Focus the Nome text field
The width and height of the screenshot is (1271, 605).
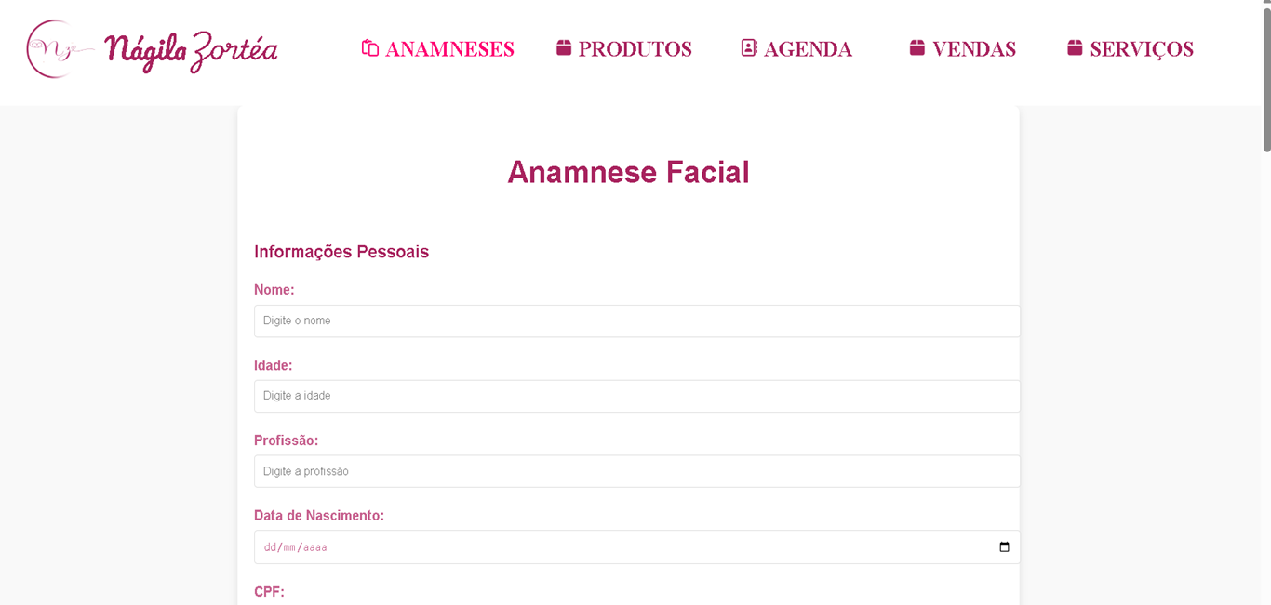[x=636, y=321]
